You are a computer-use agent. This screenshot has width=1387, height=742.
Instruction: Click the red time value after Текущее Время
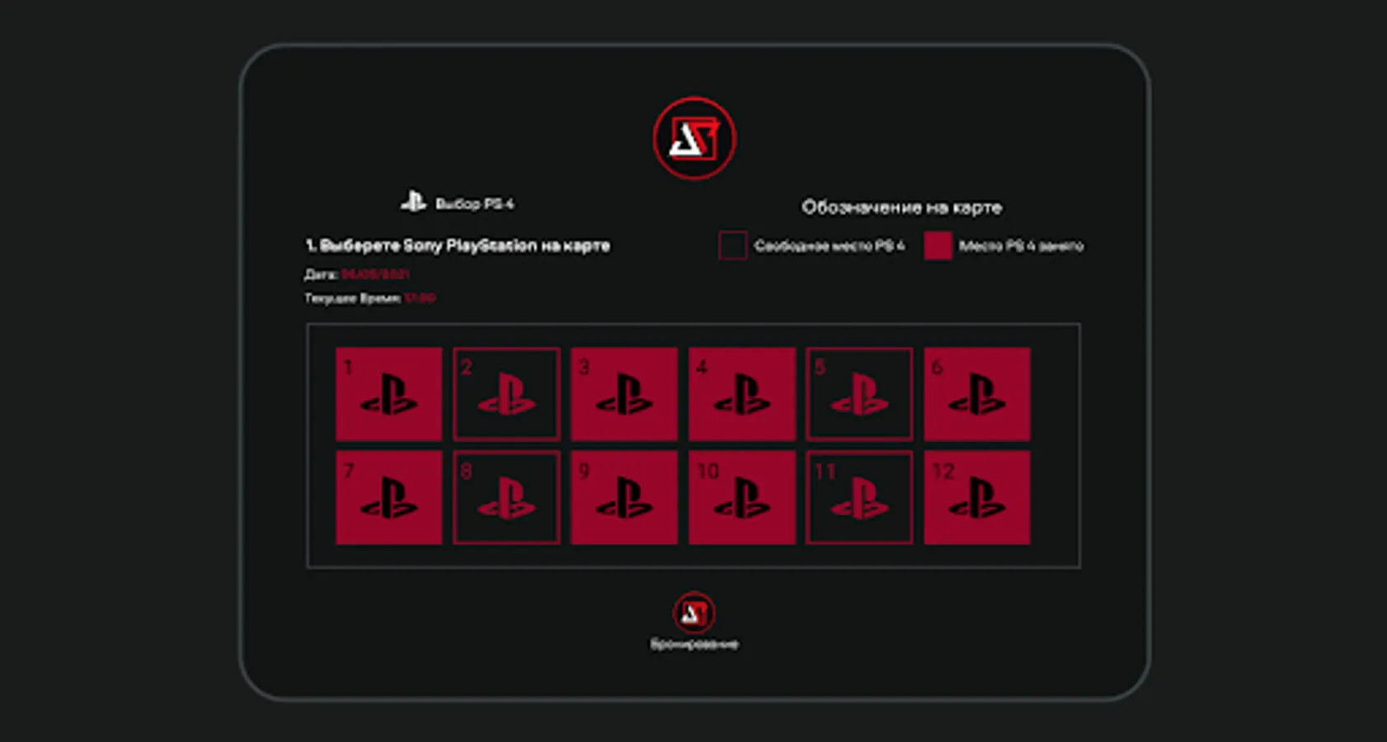click(x=420, y=298)
